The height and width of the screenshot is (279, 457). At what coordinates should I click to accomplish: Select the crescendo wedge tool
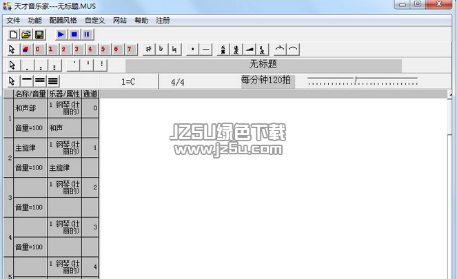tap(250, 49)
